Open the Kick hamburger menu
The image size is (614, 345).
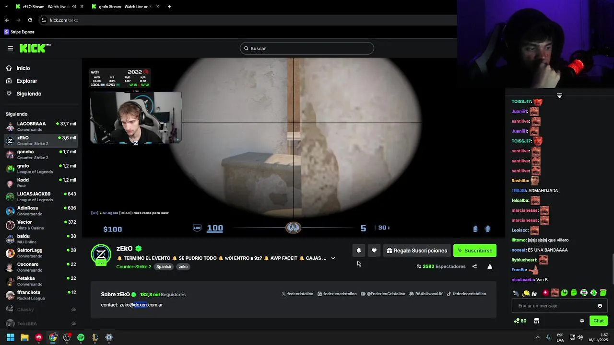(x=10, y=48)
